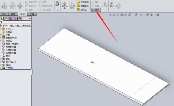Image resolution: width=174 pixels, height=106 pixels.
Task: Select the 原点 origin in tree
Action: click(x=6, y=56)
